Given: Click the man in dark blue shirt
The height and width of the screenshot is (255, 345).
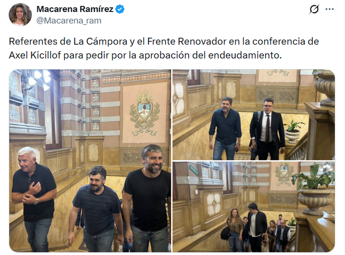Looking at the screenshot, I should point(225,128).
